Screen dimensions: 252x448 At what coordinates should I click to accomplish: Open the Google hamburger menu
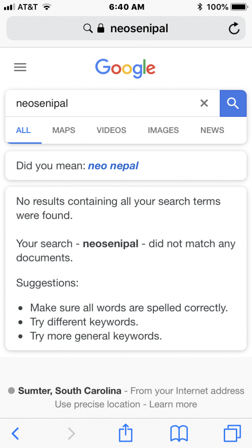pyautogui.click(x=20, y=68)
